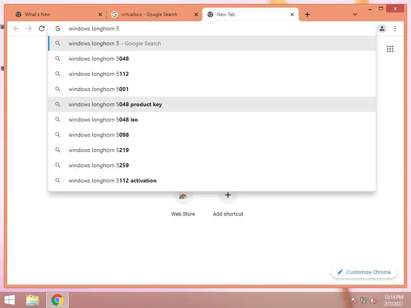The height and width of the screenshot is (308, 411).
Task: Close the New Tab tab
Action: coord(292,14)
